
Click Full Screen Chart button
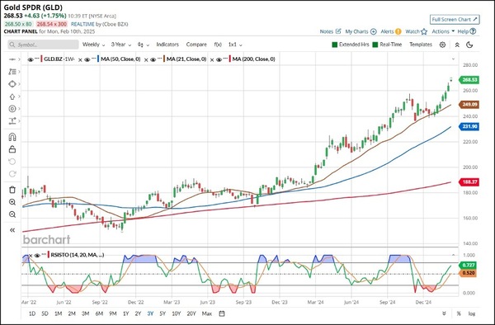coord(455,19)
